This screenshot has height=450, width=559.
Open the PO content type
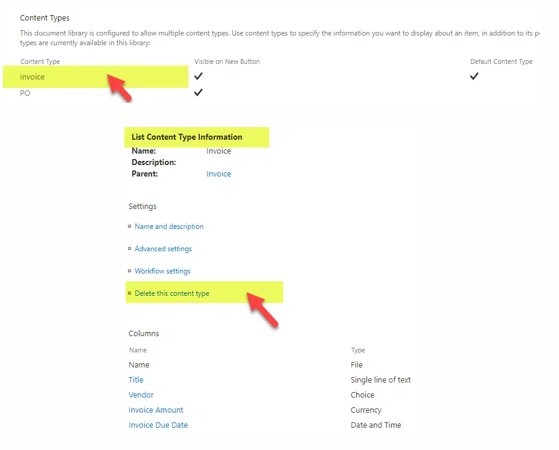pos(25,93)
